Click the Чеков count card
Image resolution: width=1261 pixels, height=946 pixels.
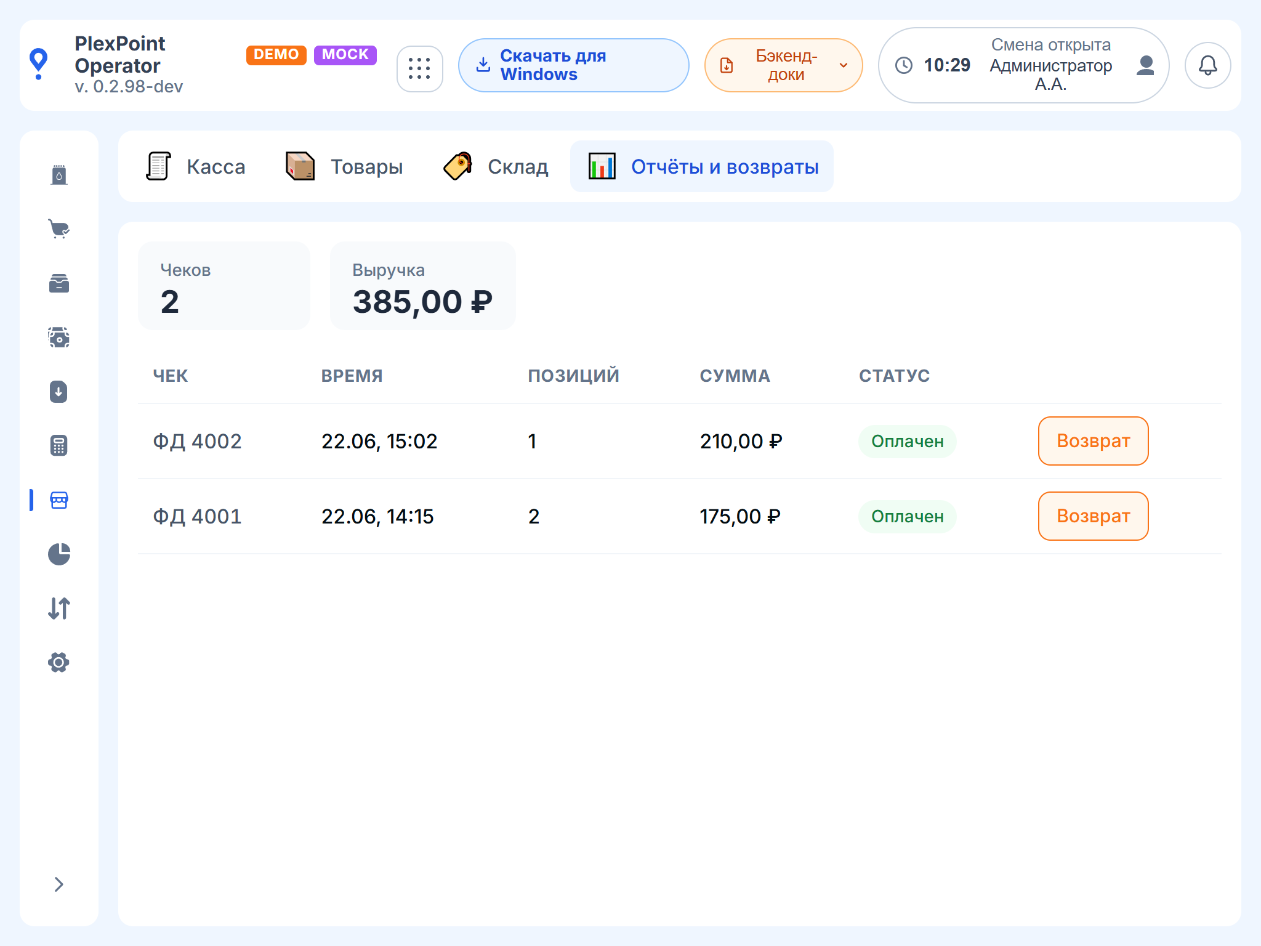(224, 286)
